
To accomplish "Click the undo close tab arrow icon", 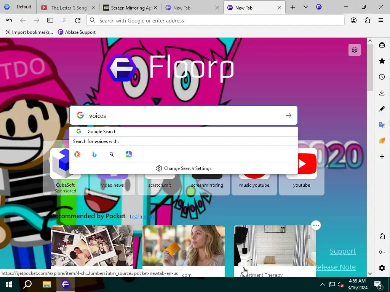I will click(x=9, y=21).
